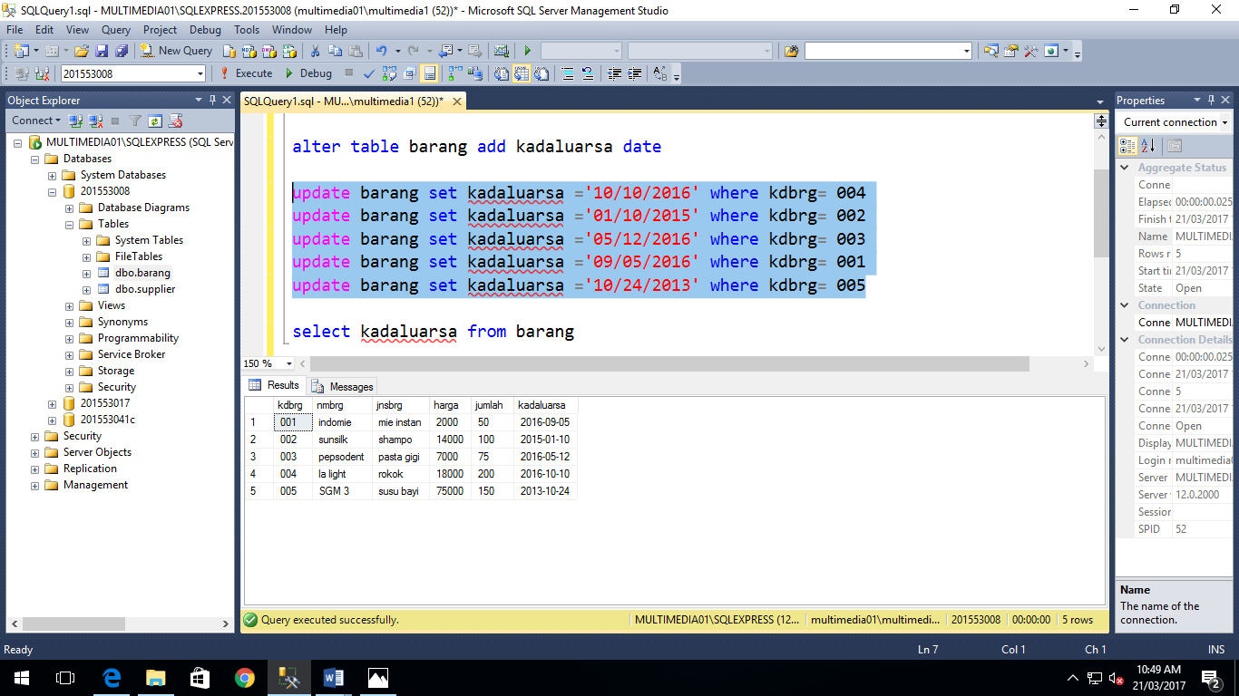Image resolution: width=1239 pixels, height=696 pixels.
Task: Decrease indent icon in SQL toolbar
Action: [614, 73]
